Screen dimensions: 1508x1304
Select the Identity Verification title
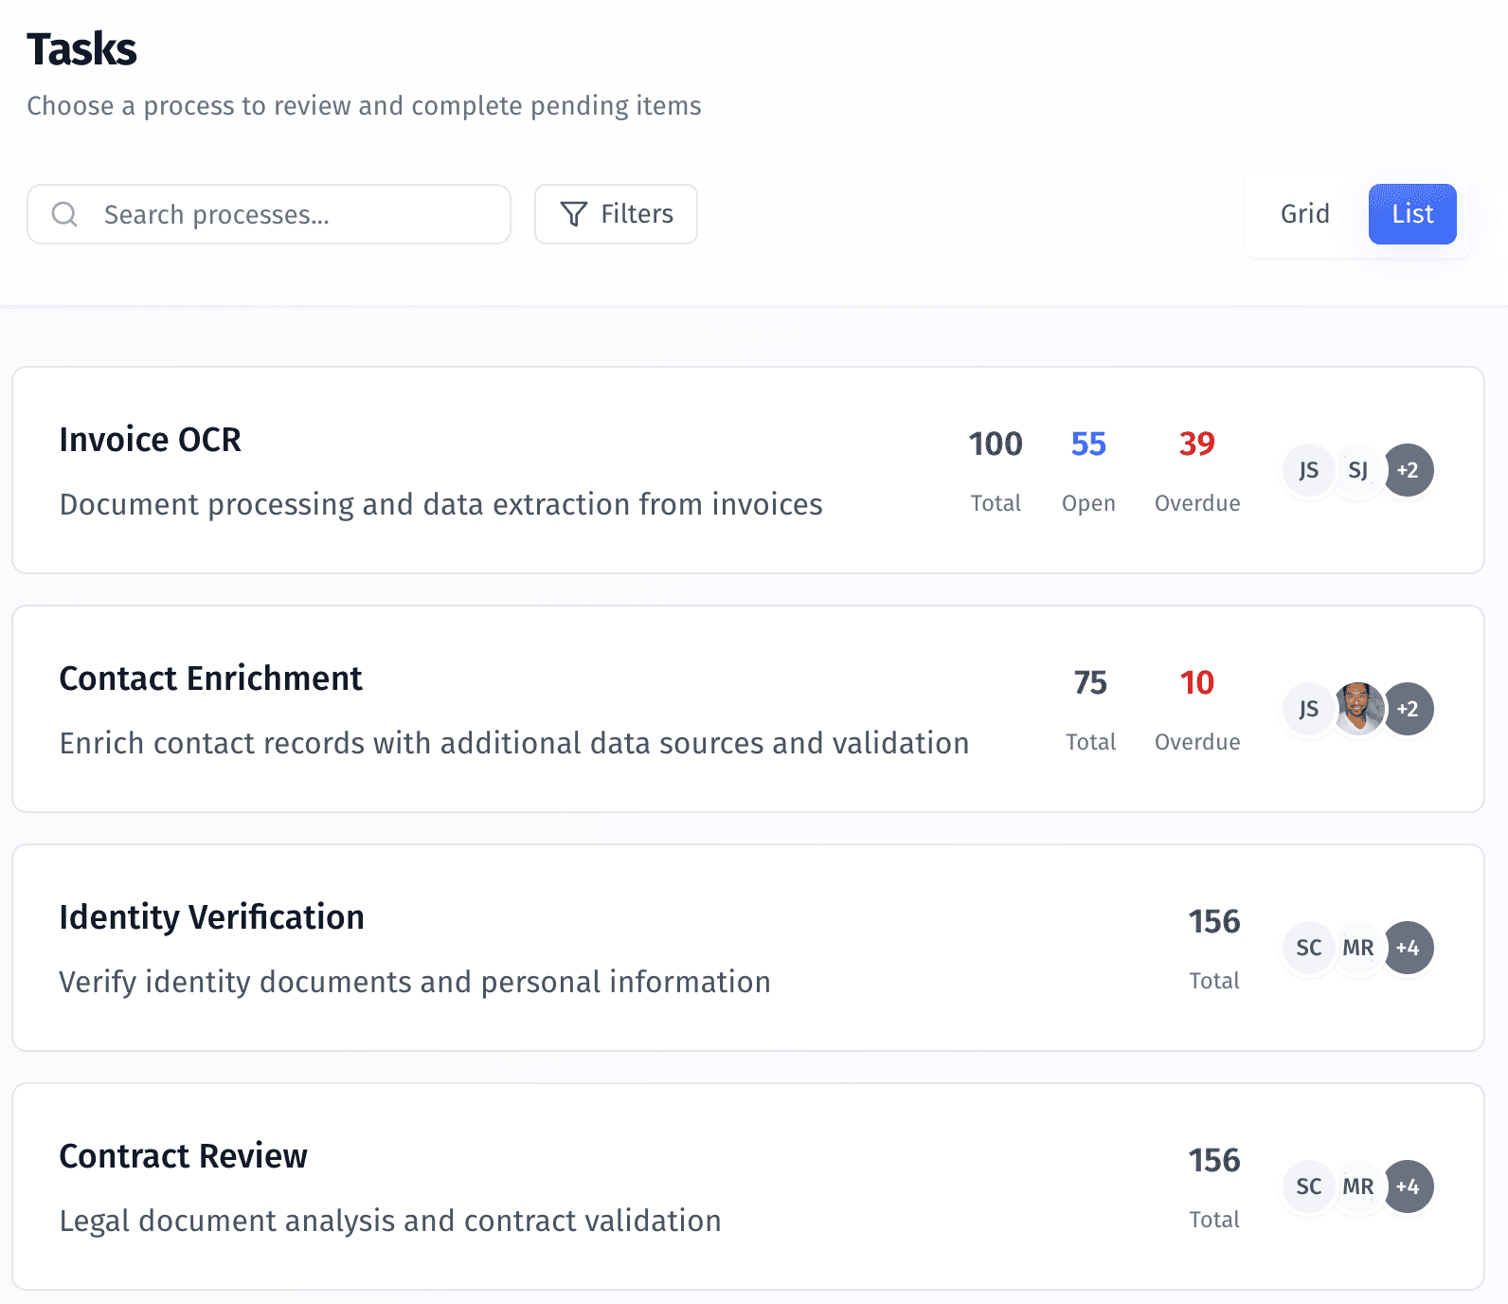pos(211,917)
